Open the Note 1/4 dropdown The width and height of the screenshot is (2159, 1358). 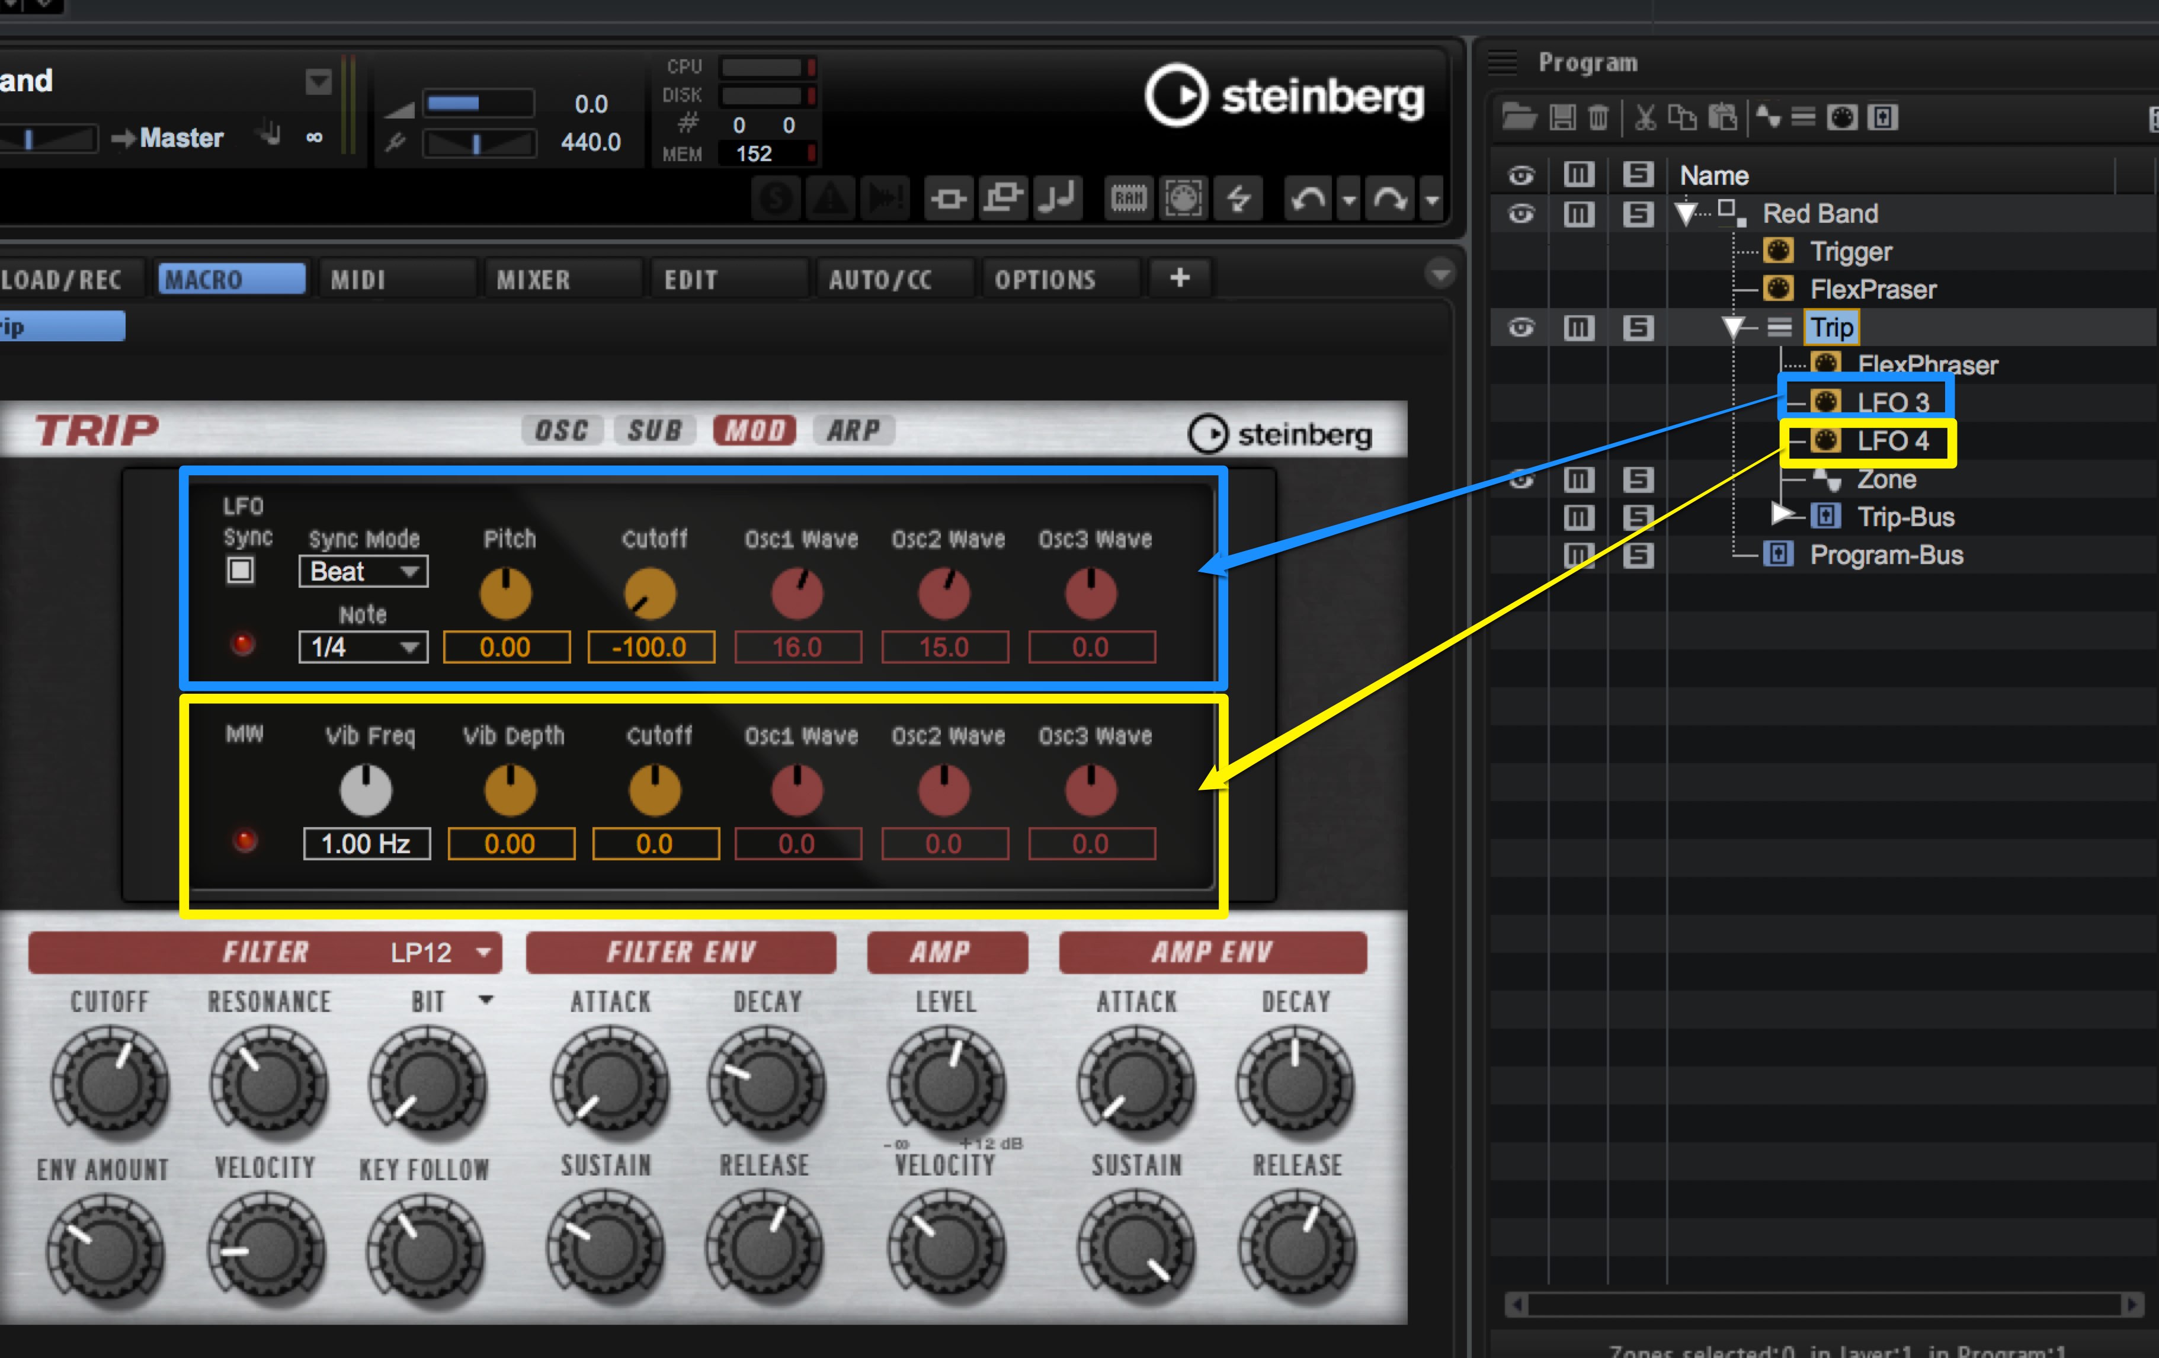click(x=363, y=646)
